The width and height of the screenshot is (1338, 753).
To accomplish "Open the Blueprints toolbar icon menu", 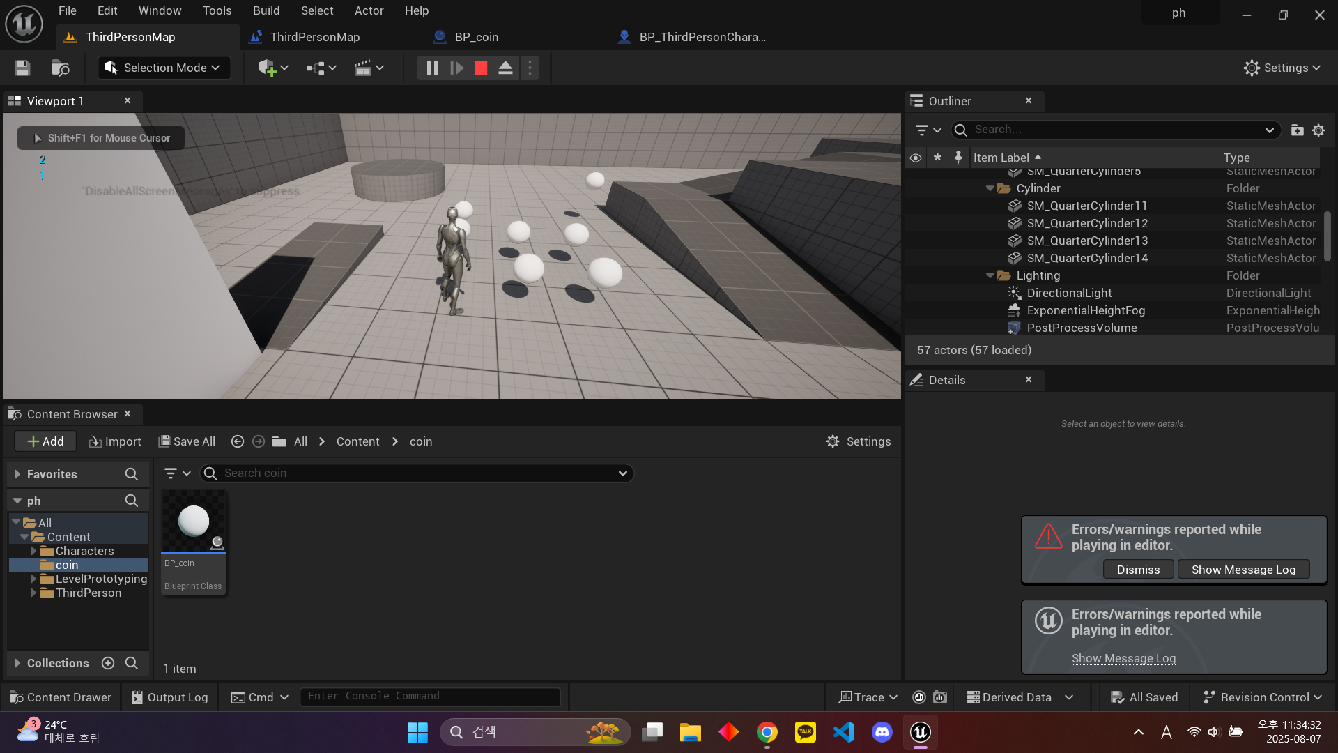I will 321,68.
